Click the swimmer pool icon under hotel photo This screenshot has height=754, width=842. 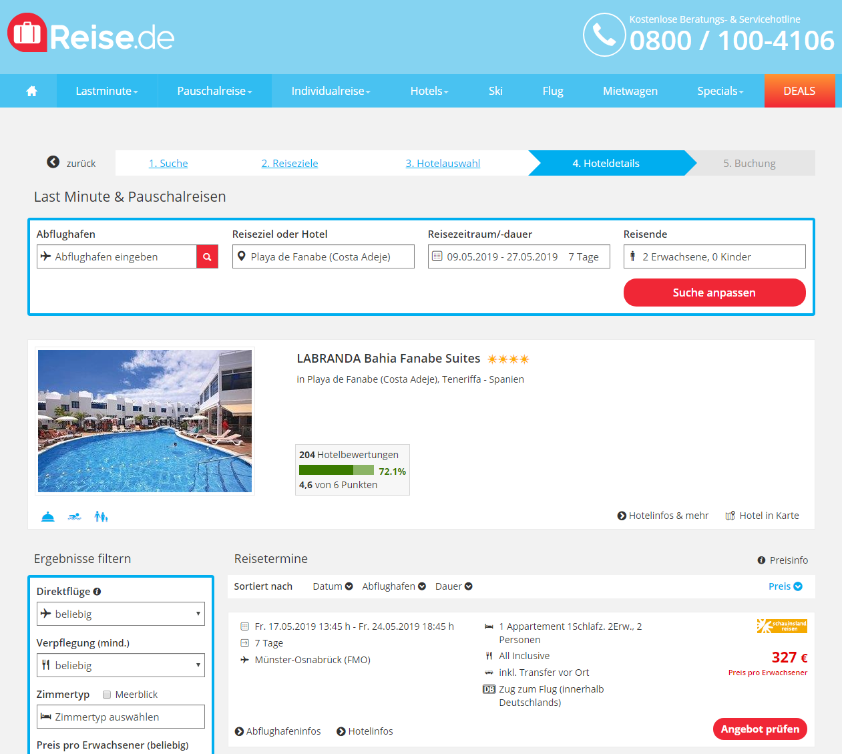(x=74, y=516)
